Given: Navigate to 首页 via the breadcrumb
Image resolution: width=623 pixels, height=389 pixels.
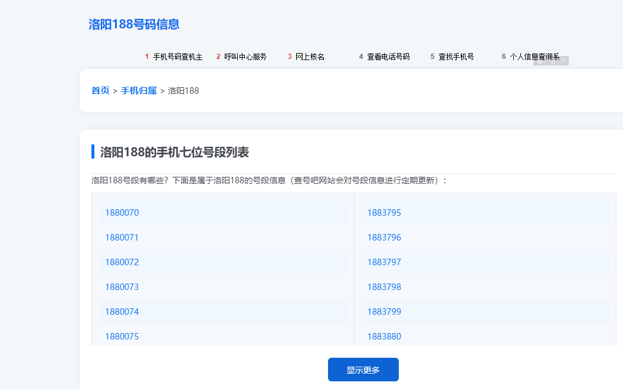Looking at the screenshot, I should pyautogui.click(x=99, y=90).
